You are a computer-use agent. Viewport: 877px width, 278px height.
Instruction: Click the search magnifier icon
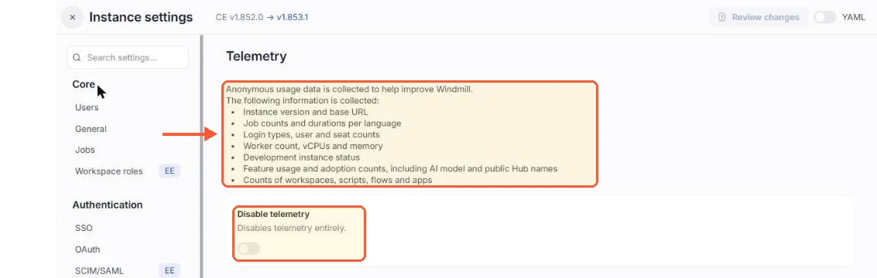click(77, 57)
